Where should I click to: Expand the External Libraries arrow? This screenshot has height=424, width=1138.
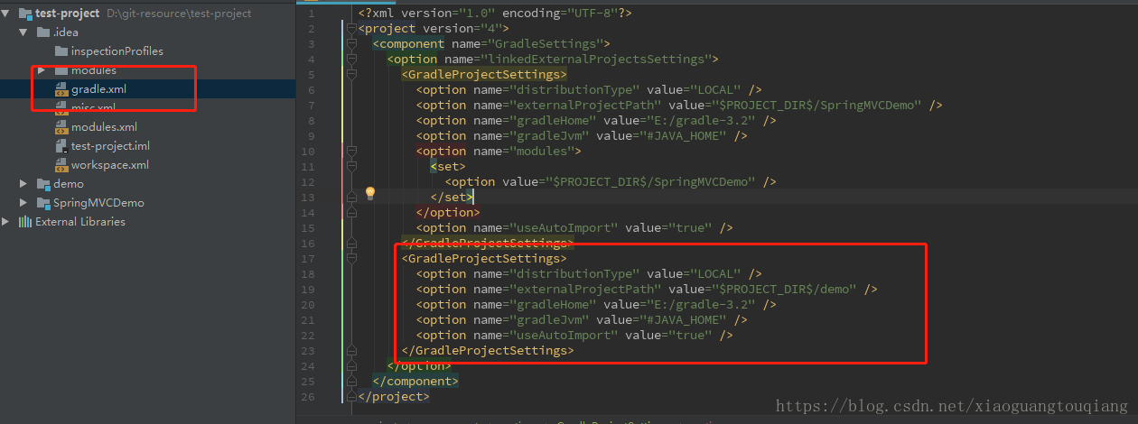point(6,222)
